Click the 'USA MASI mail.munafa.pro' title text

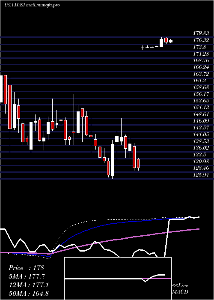pos(32,5)
